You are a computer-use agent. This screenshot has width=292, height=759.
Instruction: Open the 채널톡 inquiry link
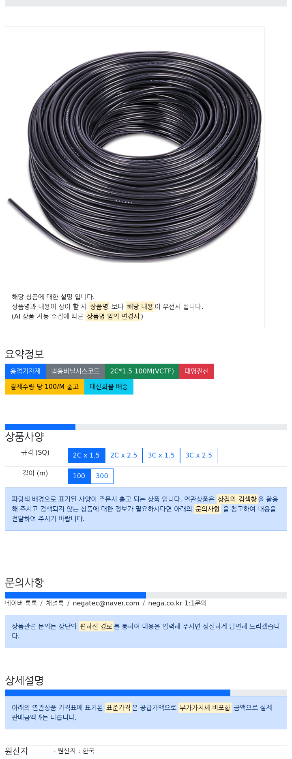[x=55, y=603]
